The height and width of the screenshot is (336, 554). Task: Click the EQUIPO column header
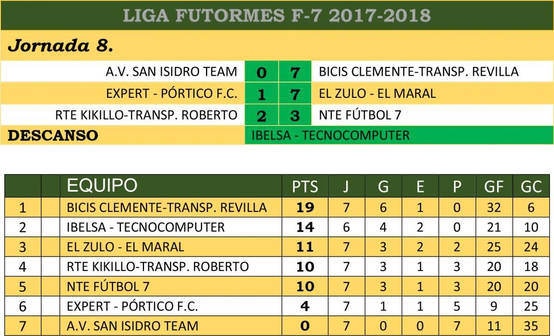pyautogui.click(x=102, y=186)
